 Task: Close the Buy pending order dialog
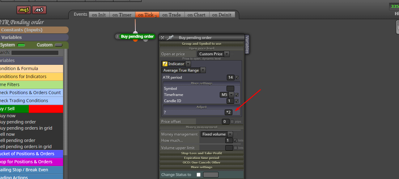click(163, 38)
